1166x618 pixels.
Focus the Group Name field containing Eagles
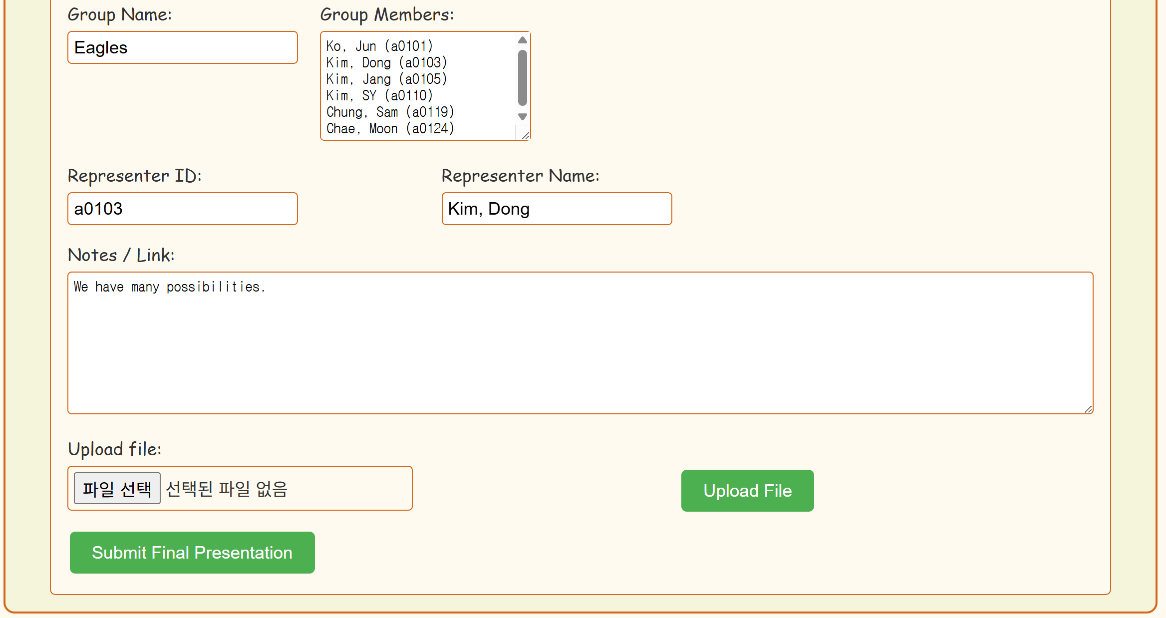pos(182,48)
